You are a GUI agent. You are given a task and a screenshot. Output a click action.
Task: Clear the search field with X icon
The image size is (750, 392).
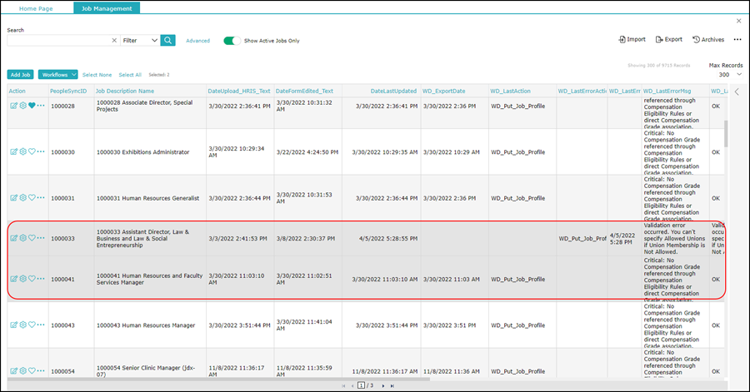(114, 41)
